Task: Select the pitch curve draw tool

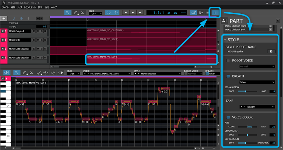Action: pos(39,73)
